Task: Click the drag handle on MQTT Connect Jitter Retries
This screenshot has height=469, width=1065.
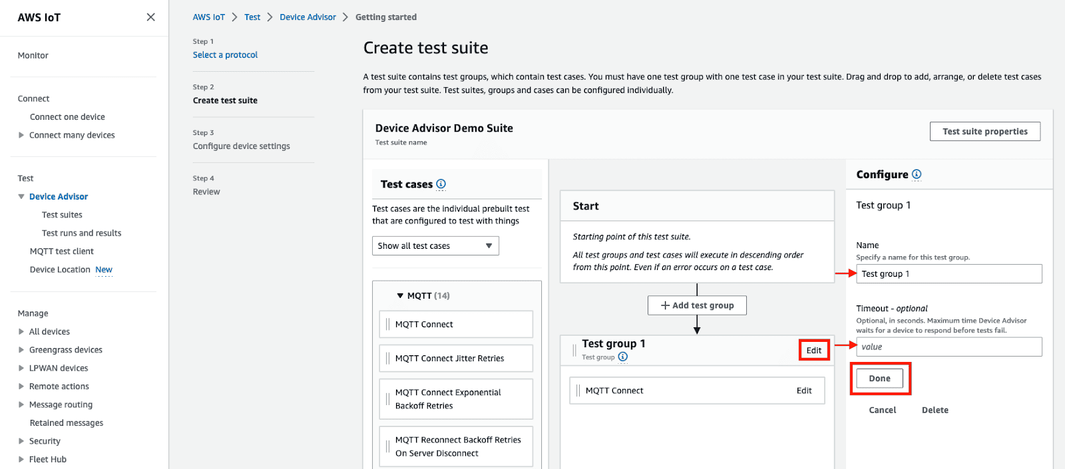Action: pos(387,358)
